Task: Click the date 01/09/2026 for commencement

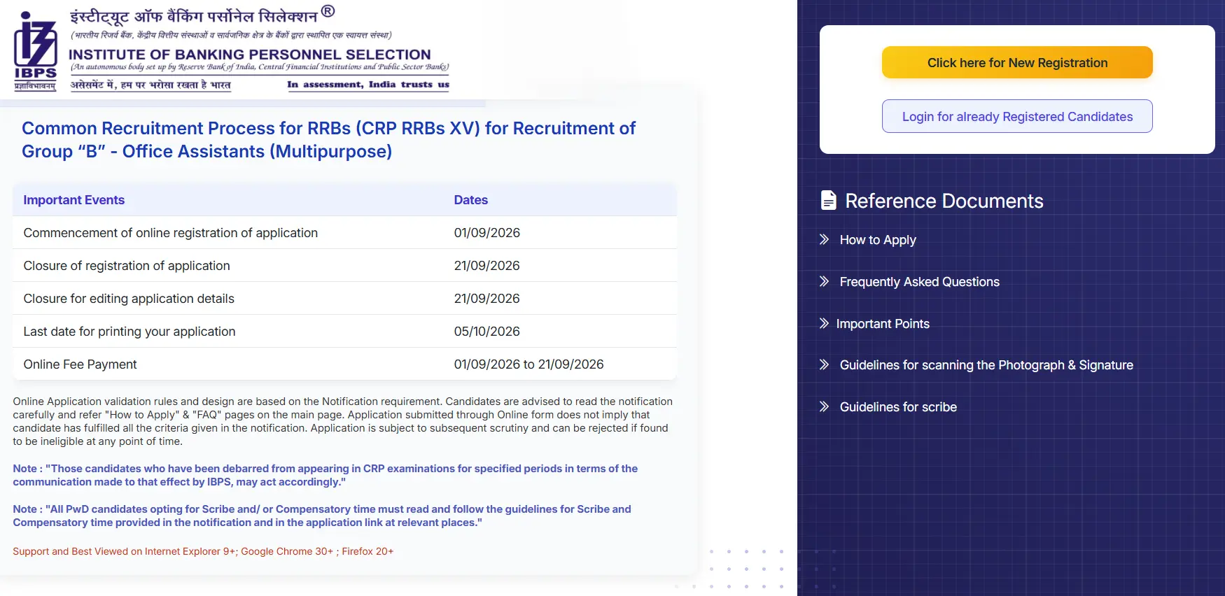Action: (486, 233)
